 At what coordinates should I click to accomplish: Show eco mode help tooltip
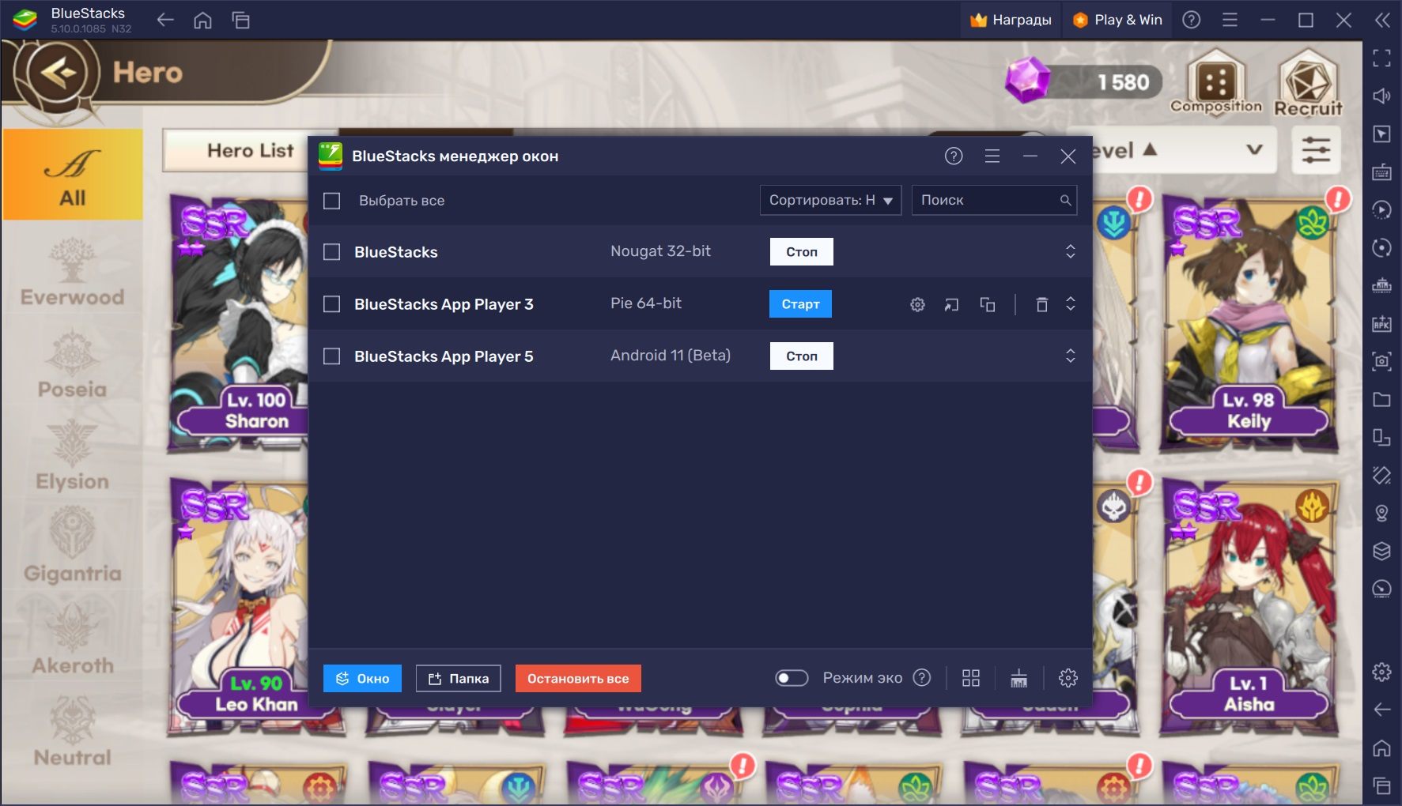coord(922,678)
